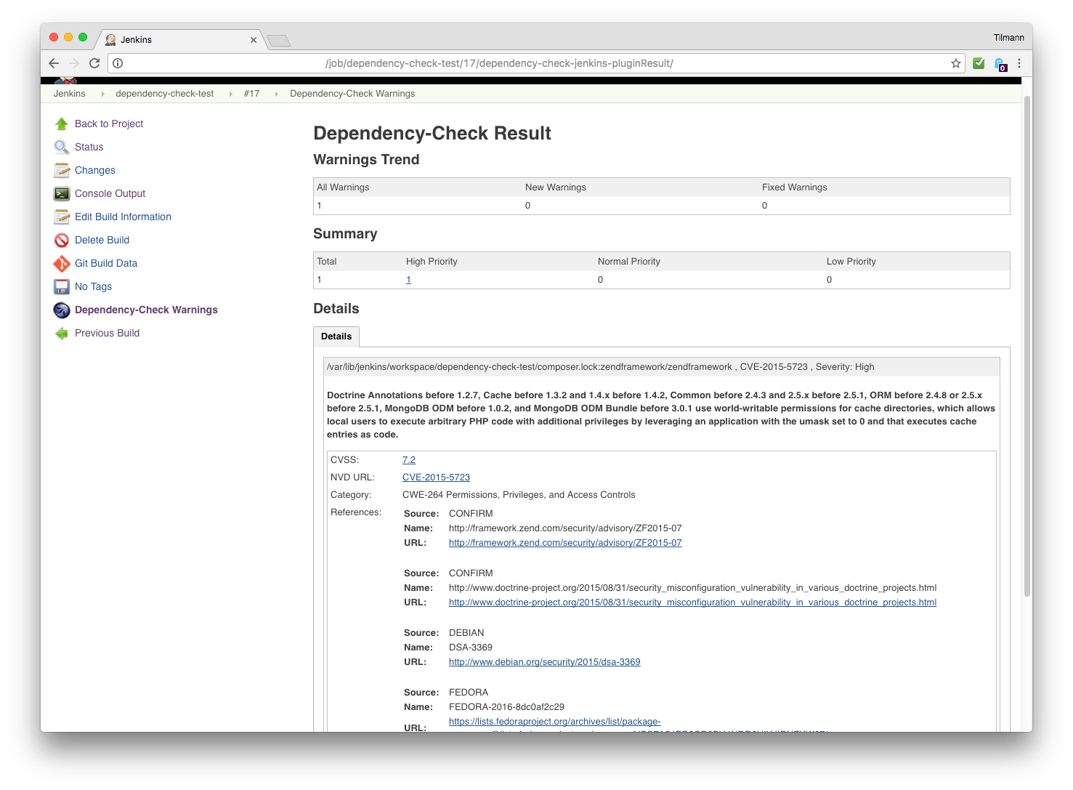Image resolution: width=1073 pixels, height=790 pixels.
Task: Click the Back to Project green arrow icon
Action: 62,124
